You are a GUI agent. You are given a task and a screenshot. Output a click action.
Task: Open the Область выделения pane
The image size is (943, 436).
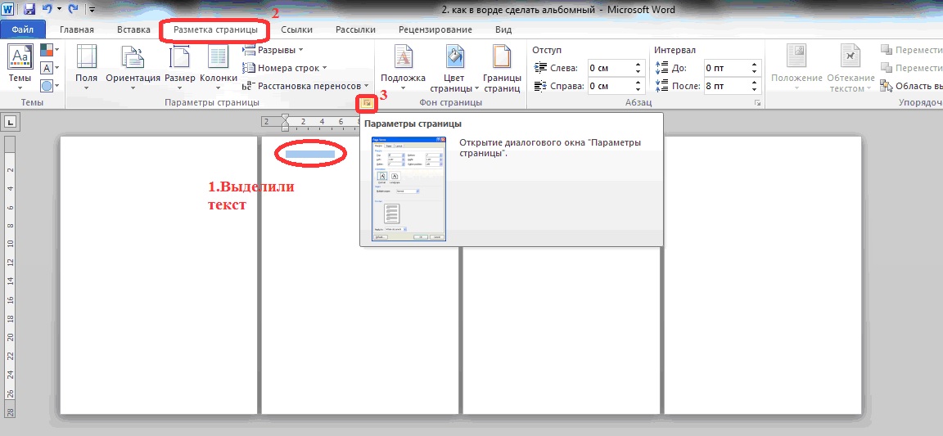(x=910, y=86)
